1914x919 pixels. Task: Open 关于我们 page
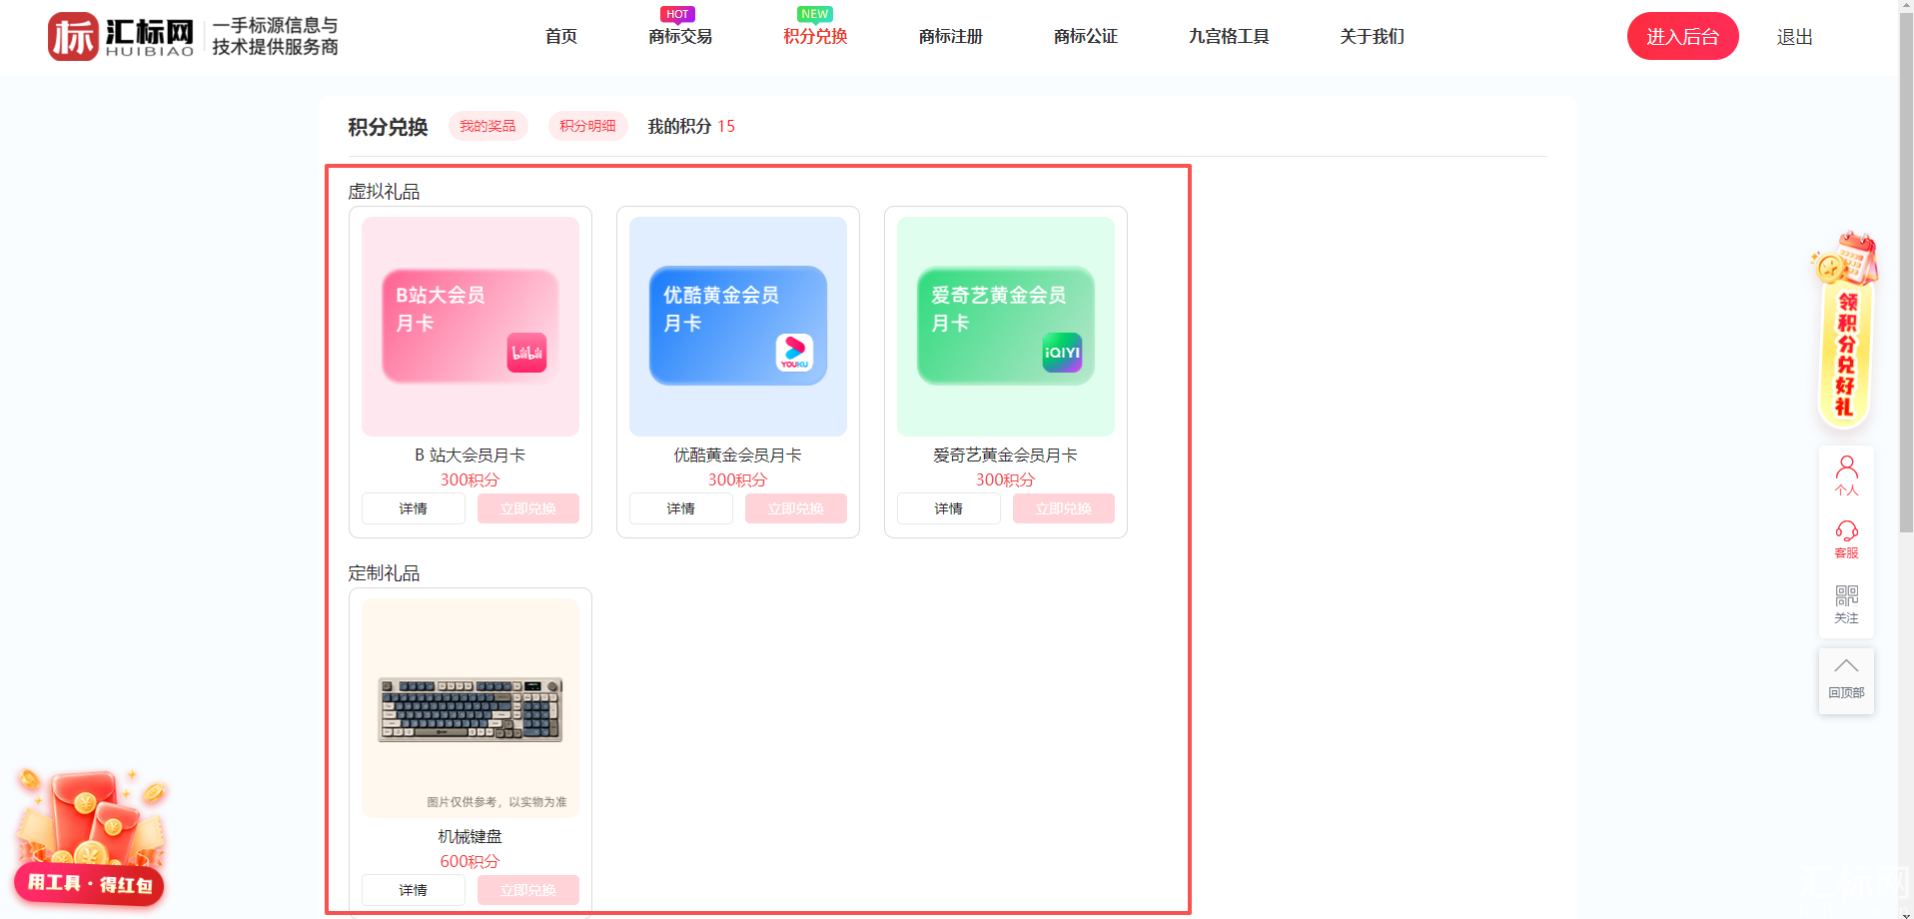1372,37
